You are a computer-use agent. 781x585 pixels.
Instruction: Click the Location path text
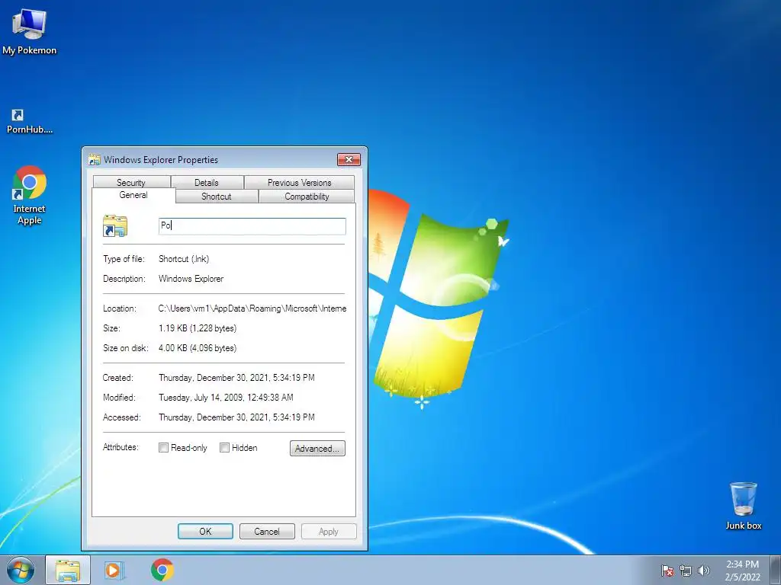(252, 308)
